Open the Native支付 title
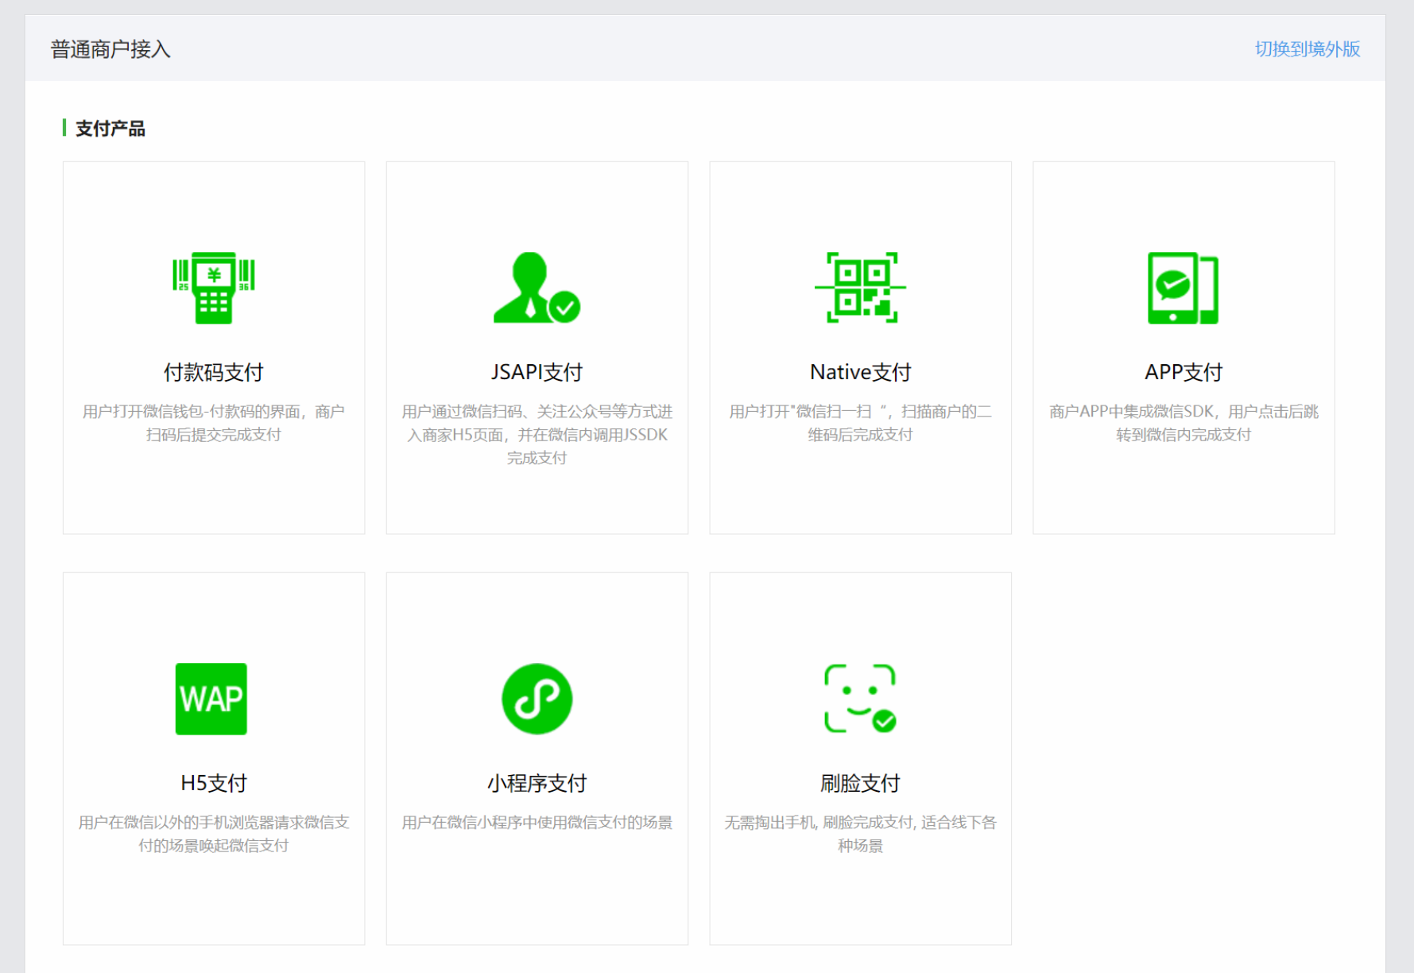 860,372
